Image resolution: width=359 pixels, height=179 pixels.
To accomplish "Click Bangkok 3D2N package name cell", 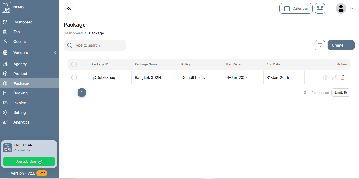I will [x=155, y=78].
